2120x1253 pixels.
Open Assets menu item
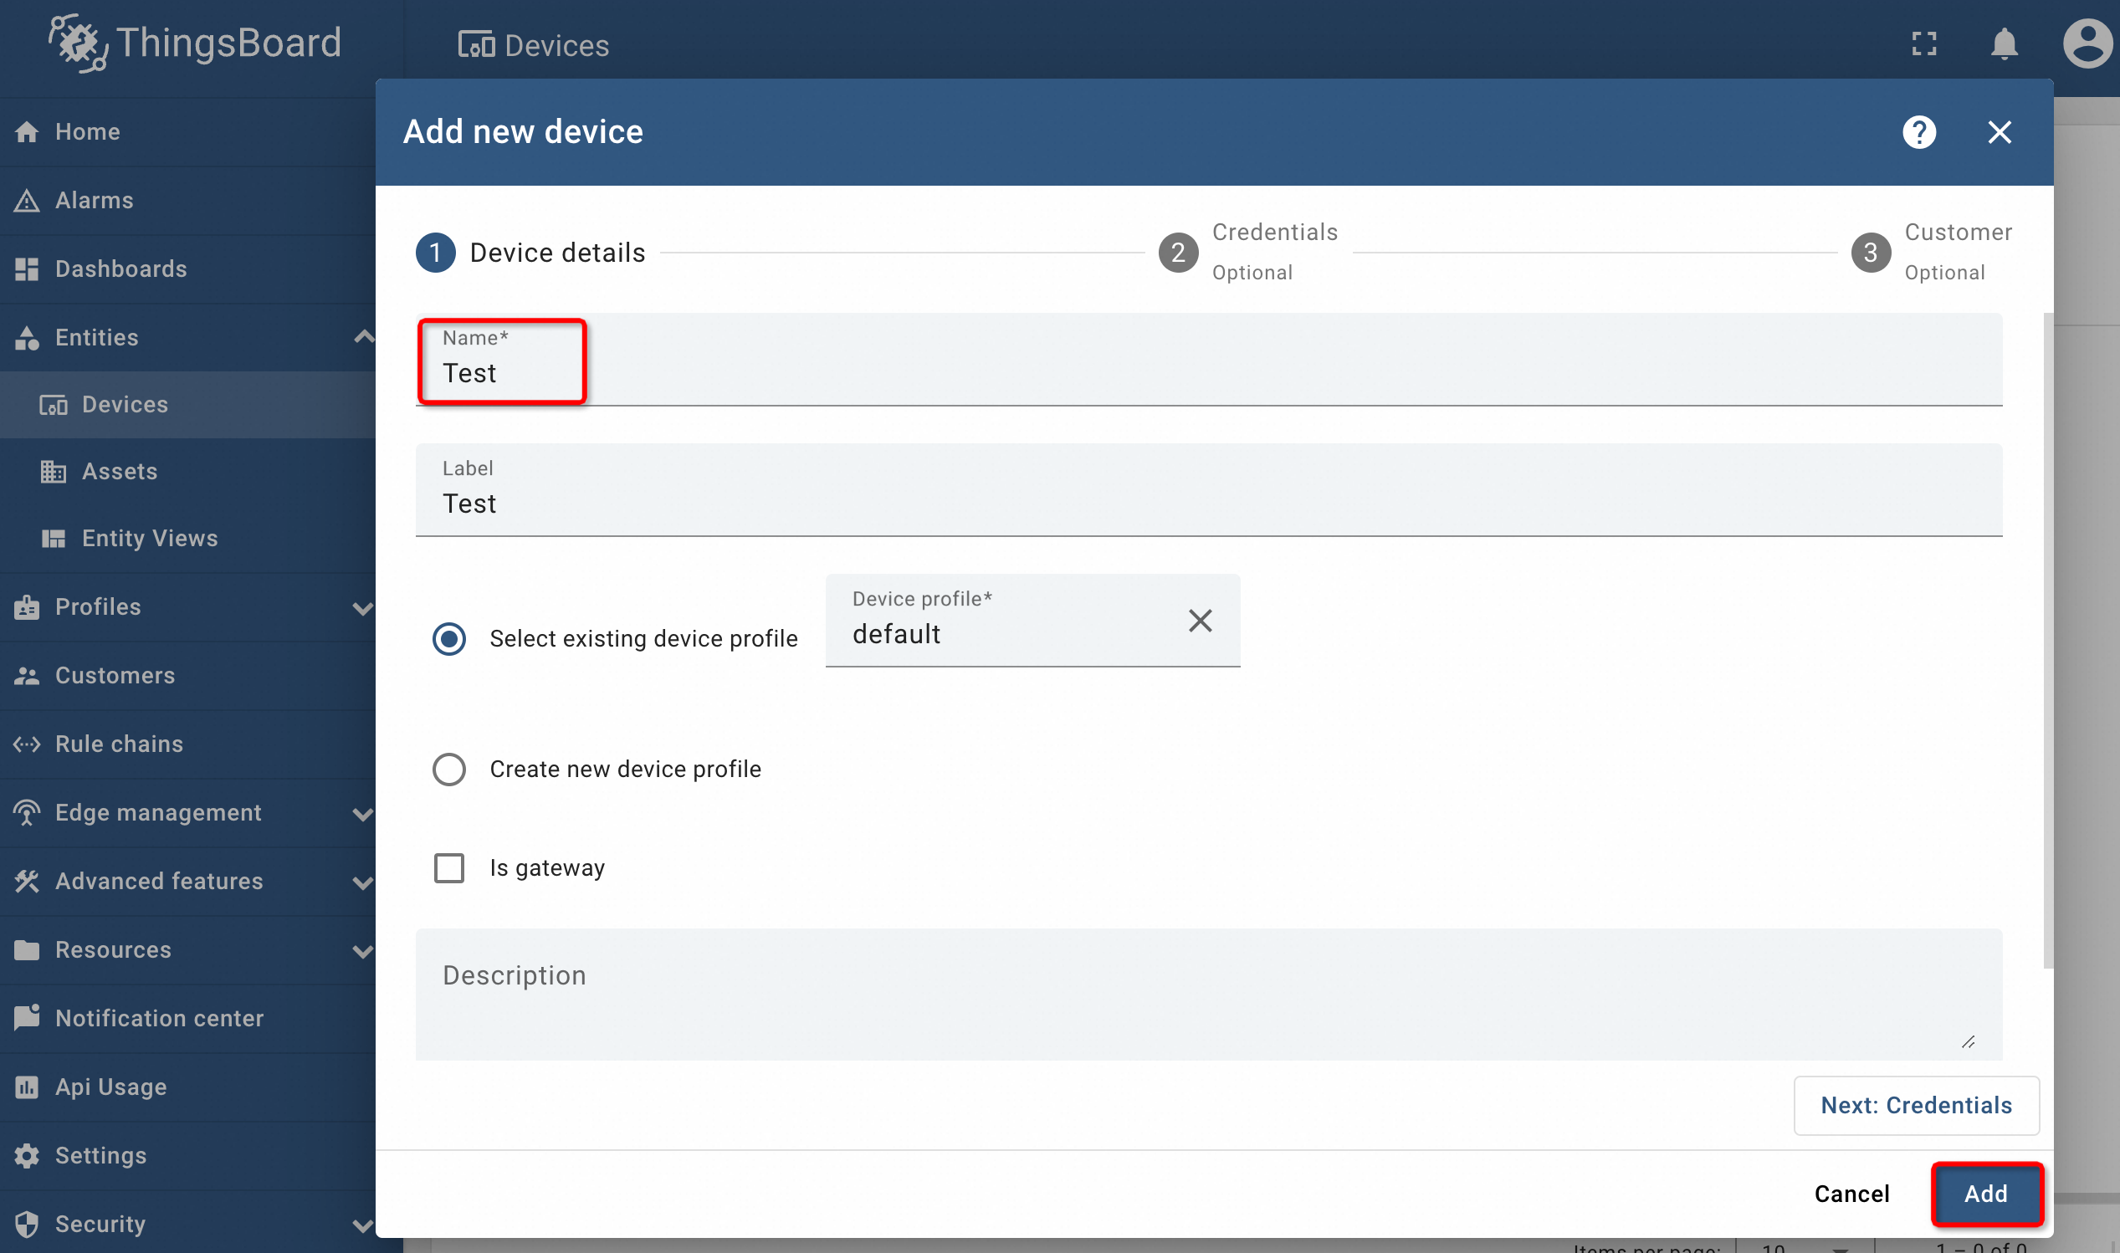(187, 471)
